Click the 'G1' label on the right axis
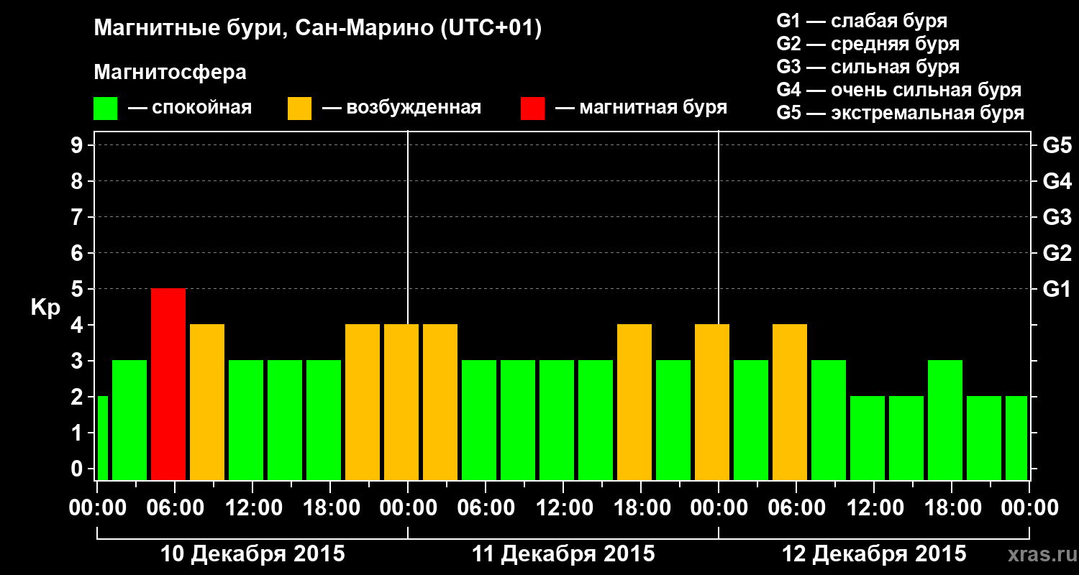 (1057, 290)
